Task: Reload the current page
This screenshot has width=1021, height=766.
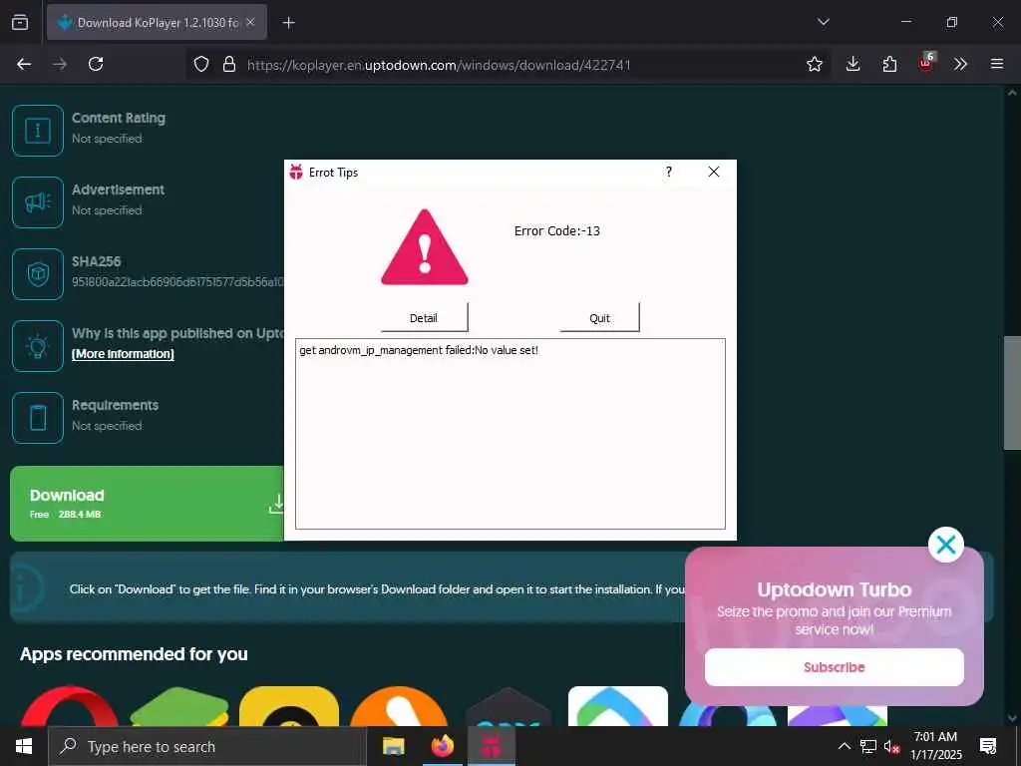Action: pyautogui.click(x=96, y=64)
